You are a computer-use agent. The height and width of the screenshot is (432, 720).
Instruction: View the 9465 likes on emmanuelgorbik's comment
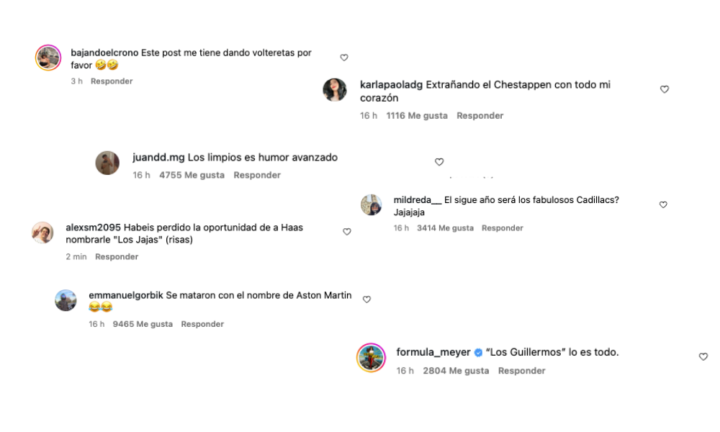tap(143, 324)
